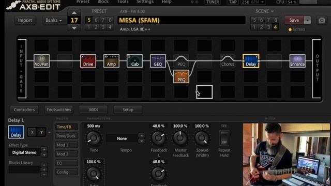Step Tempo value down
The height and width of the screenshot is (186, 331).
(142, 141)
